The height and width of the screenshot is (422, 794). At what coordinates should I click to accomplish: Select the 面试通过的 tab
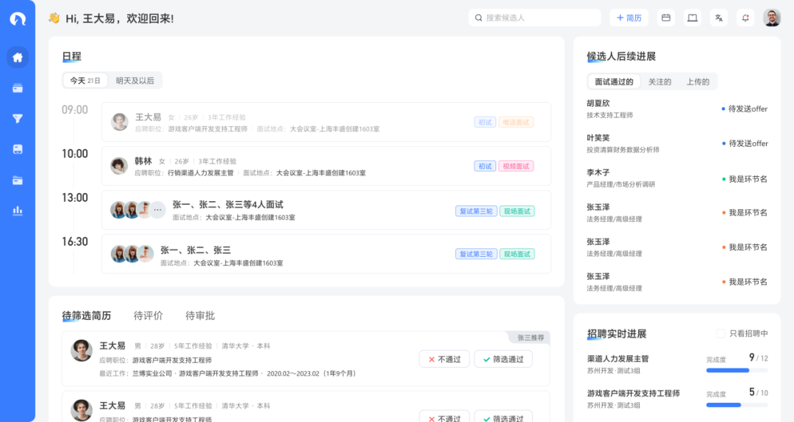[614, 82]
